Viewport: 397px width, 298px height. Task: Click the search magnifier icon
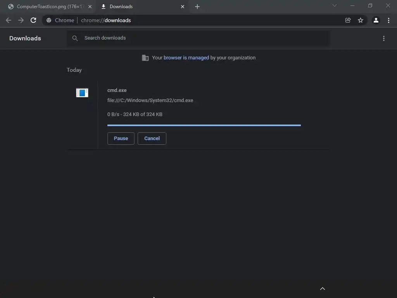[75, 38]
